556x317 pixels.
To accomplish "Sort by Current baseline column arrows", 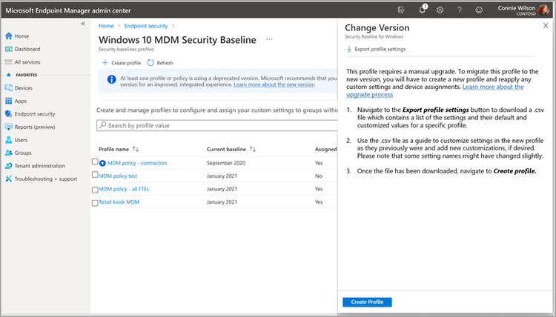I will 253,149.
